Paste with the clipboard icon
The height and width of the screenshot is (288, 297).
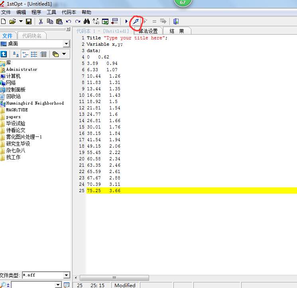point(59,21)
